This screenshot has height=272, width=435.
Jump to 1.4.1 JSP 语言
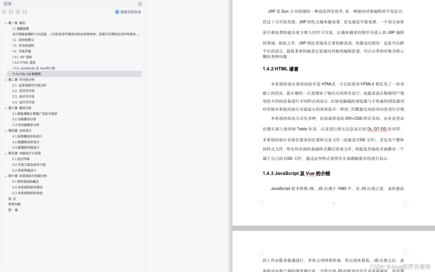(x=22, y=57)
